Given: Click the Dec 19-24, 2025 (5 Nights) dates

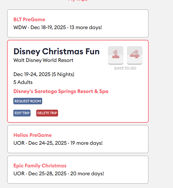Looking at the screenshot, I should click(x=44, y=74).
